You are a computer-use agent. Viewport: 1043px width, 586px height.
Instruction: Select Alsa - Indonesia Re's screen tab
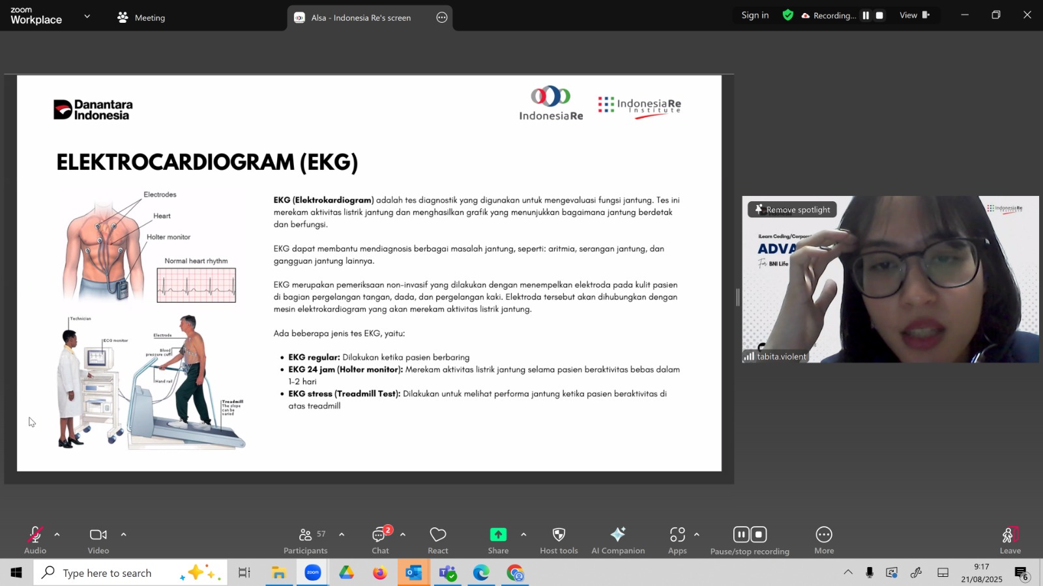[360, 18]
